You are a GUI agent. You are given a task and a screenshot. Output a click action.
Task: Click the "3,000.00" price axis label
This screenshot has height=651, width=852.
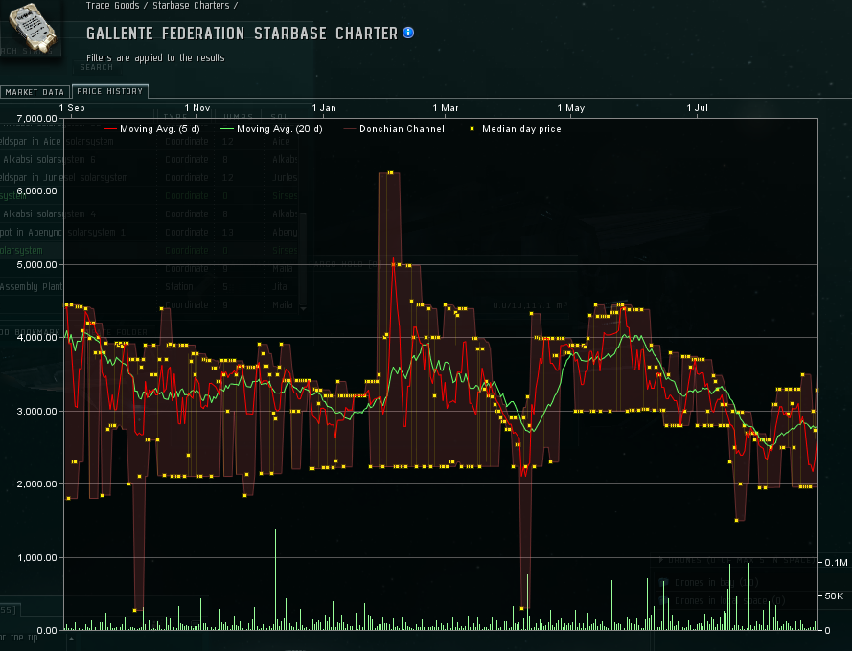coord(37,411)
